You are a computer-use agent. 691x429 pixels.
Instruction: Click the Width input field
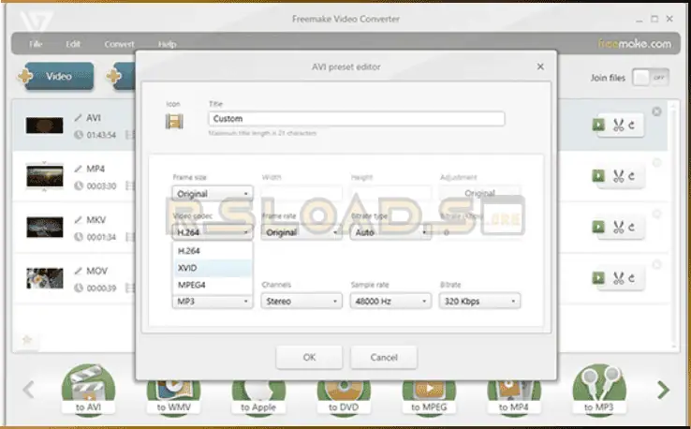click(301, 193)
